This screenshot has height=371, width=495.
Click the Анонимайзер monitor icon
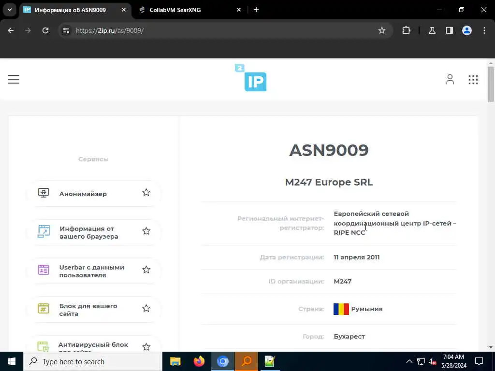(x=44, y=193)
